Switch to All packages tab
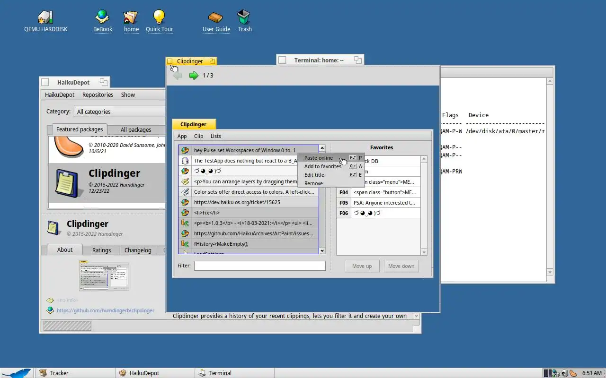Viewport: 606px width, 378px height. [x=136, y=129]
